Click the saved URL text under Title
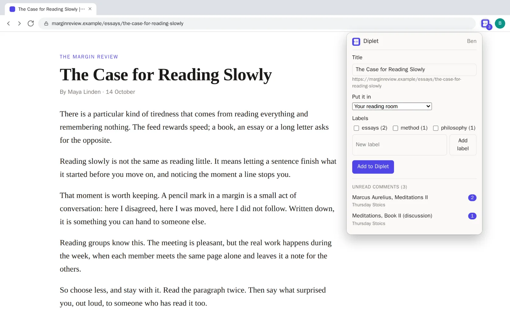Screen dimensions: 510x318 click(407, 83)
